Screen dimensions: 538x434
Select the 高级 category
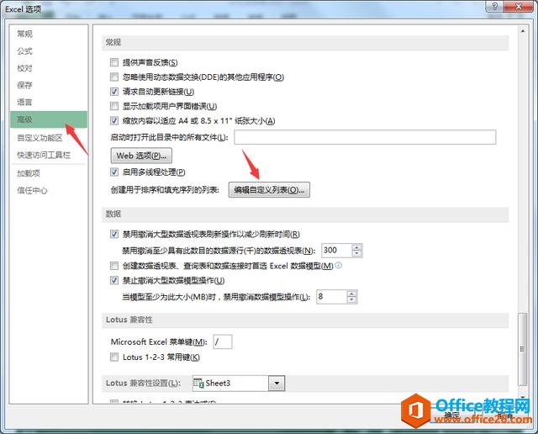[49, 119]
